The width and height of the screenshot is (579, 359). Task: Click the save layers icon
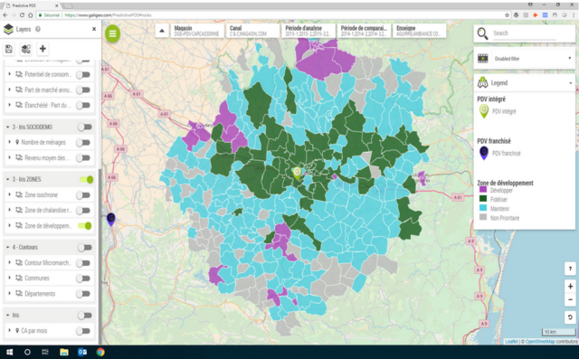[9, 49]
